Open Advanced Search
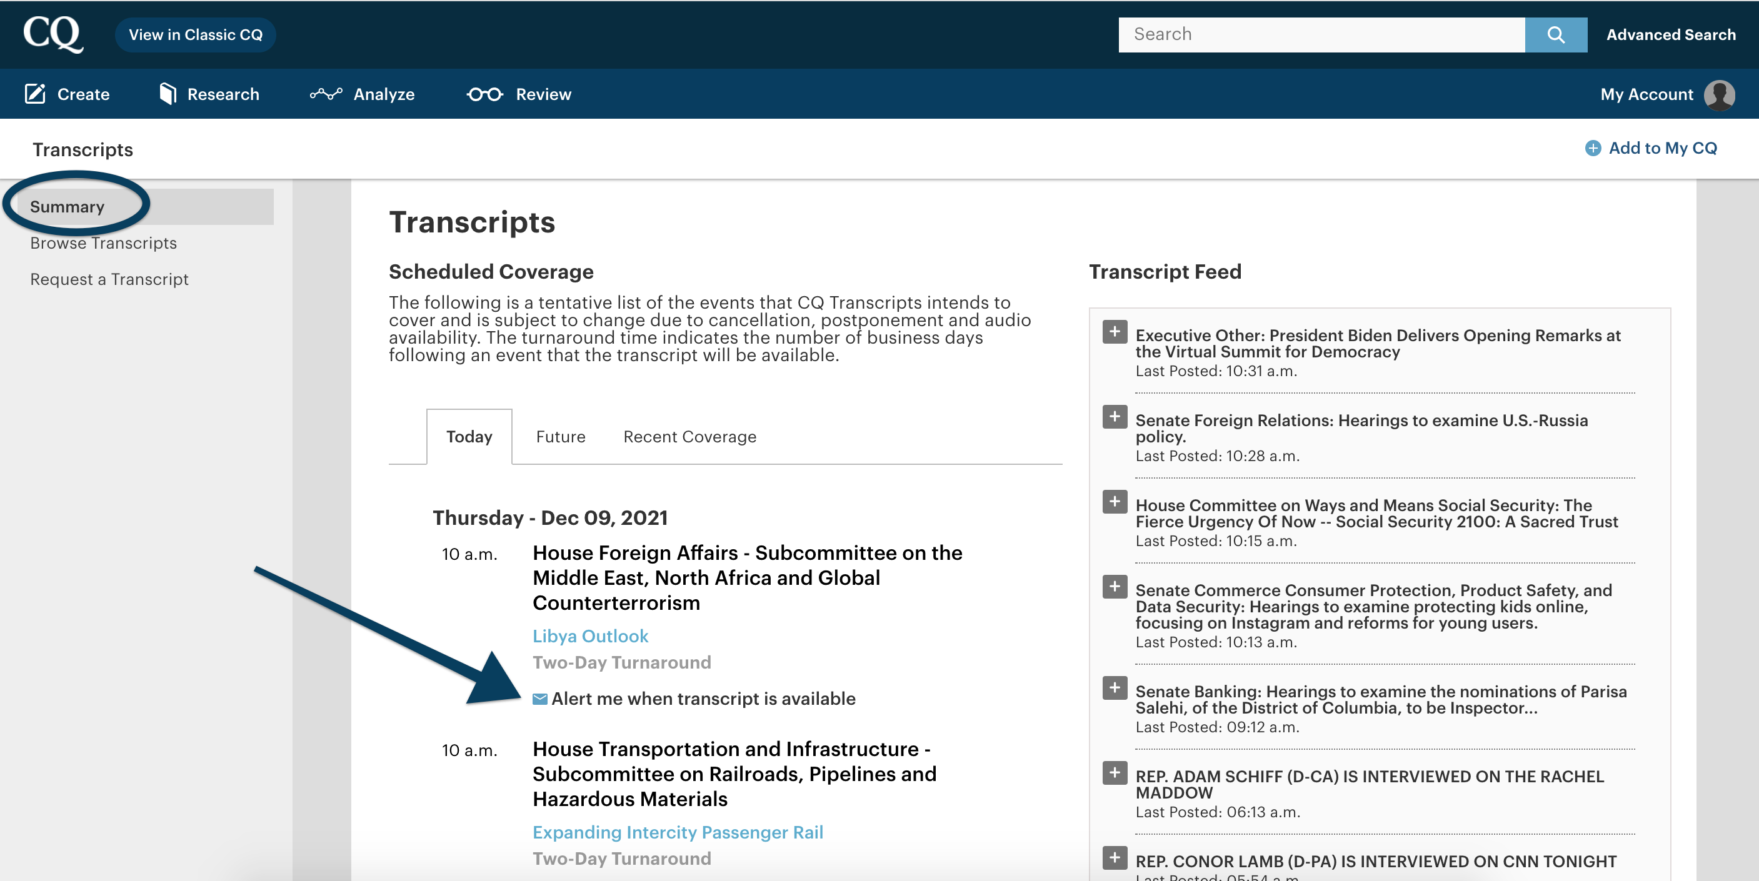The image size is (1759, 881). coord(1670,35)
